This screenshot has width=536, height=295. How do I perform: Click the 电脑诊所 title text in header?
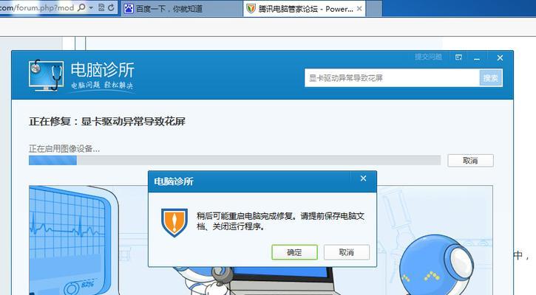[x=103, y=70]
